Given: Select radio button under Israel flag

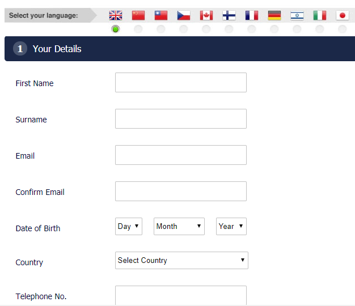Looking at the screenshot, I should [297, 29].
